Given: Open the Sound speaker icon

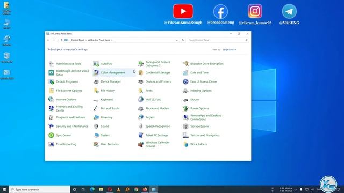Looking at the screenshot, I should coord(96,127).
